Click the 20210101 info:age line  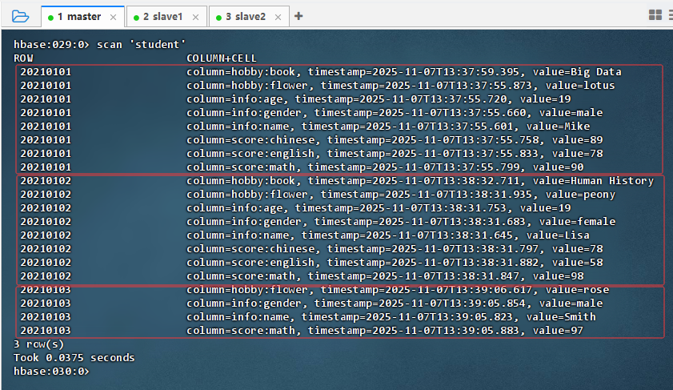pos(296,99)
